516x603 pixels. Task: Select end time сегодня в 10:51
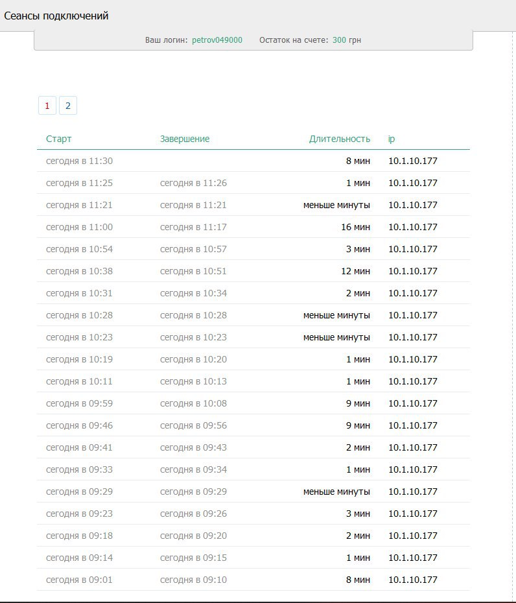[x=193, y=271]
